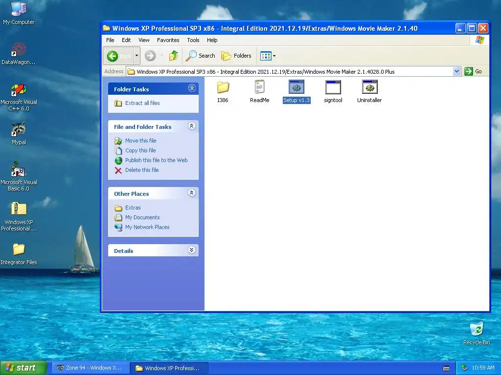This screenshot has height=375, width=501.
Task: Select Windows XP Professional zip desktop icon
Action: (19, 216)
